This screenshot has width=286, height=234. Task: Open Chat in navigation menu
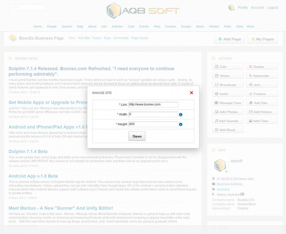pyautogui.click(x=131, y=27)
